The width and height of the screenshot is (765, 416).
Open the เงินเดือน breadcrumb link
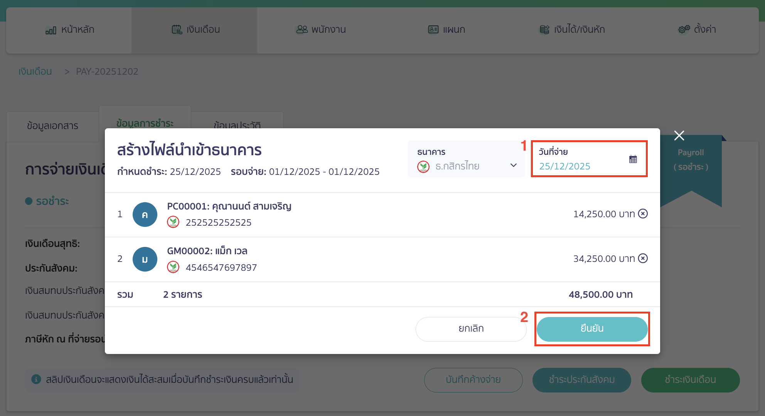tap(35, 71)
